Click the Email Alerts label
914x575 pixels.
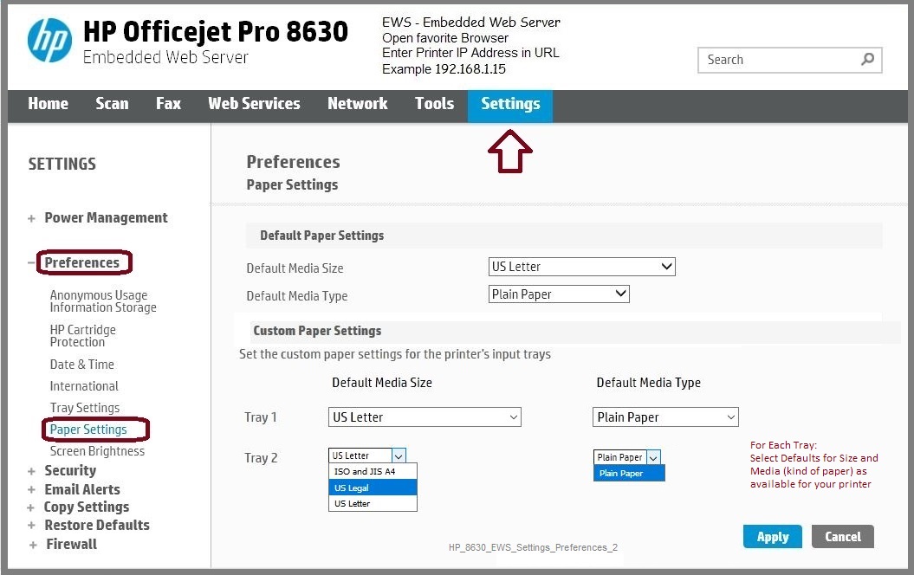click(82, 489)
